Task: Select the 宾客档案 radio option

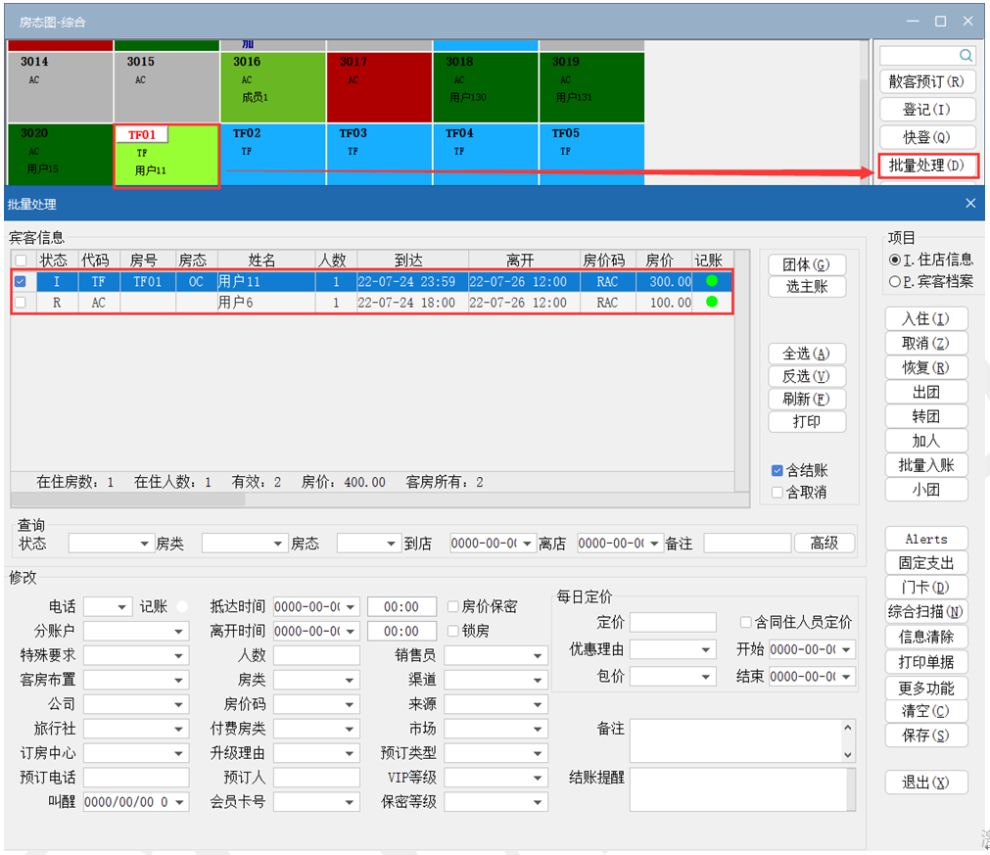Action: (894, 282)
